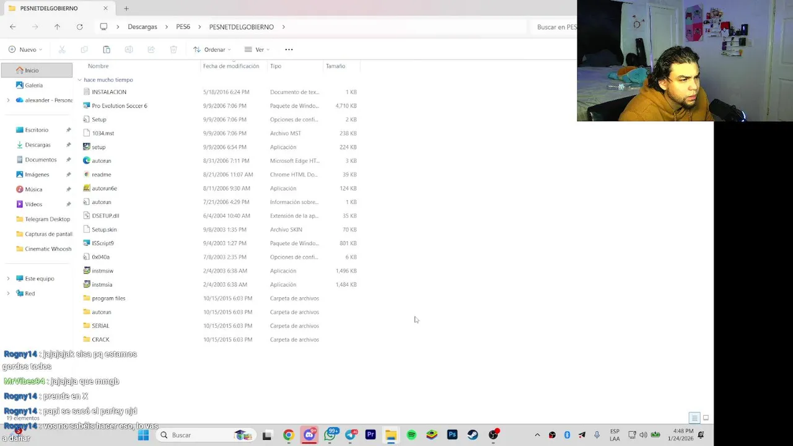Click the Descargas breadcrumb
The image size is (793, 446).
pyautogui.click(x=142, y=27)
